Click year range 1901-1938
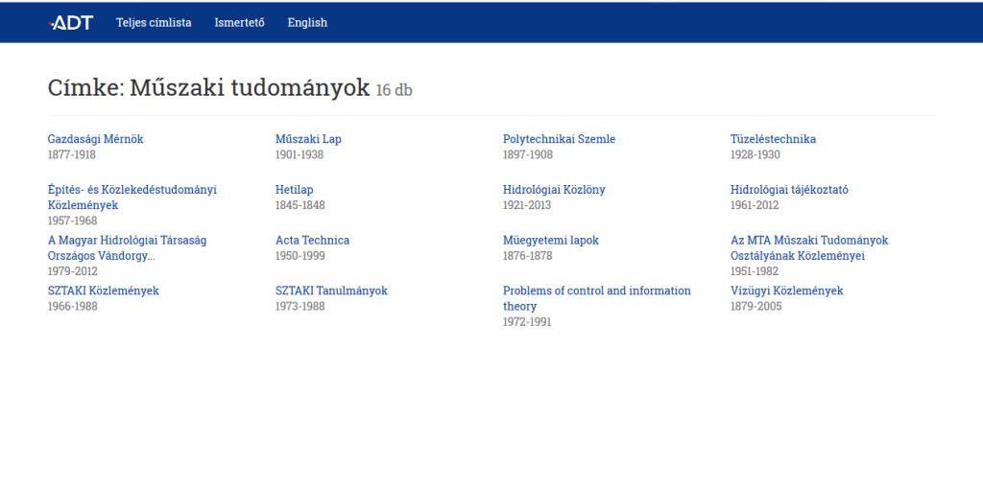The height and width of the screenshot is (489, 983). (x=300, y=154)
